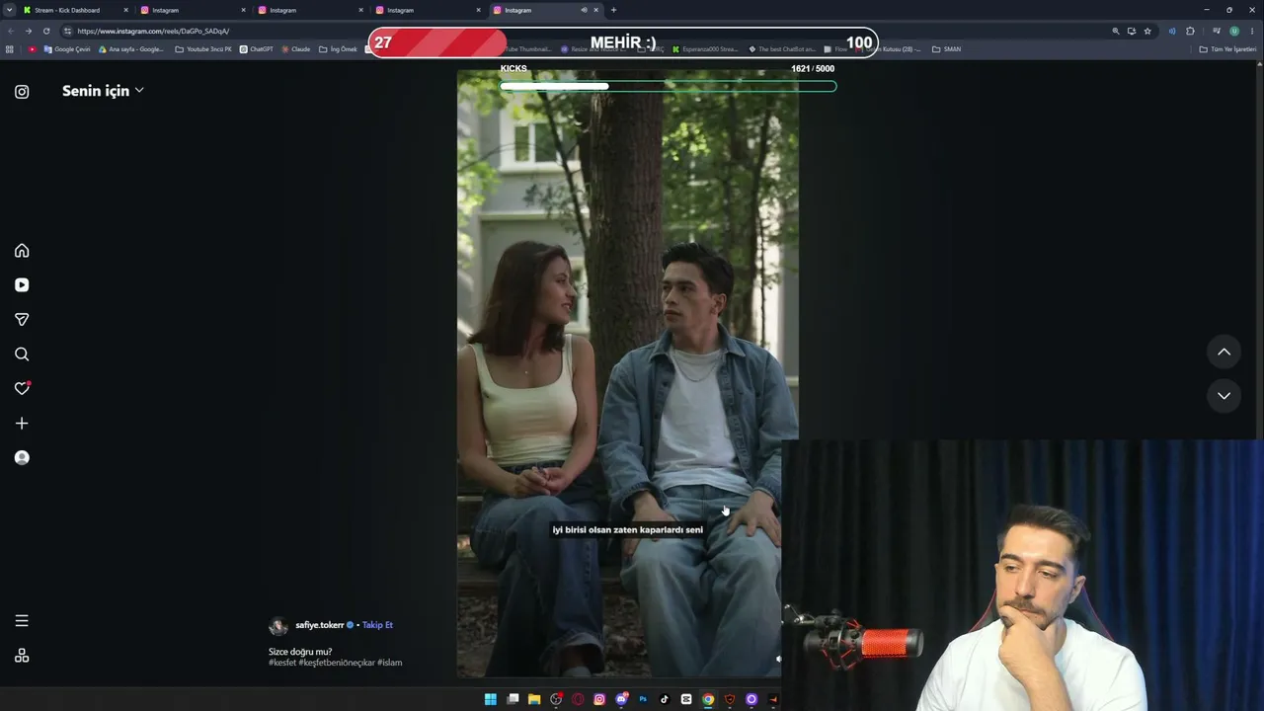Go to the previous reel with up arrow

coord(1224,352)
